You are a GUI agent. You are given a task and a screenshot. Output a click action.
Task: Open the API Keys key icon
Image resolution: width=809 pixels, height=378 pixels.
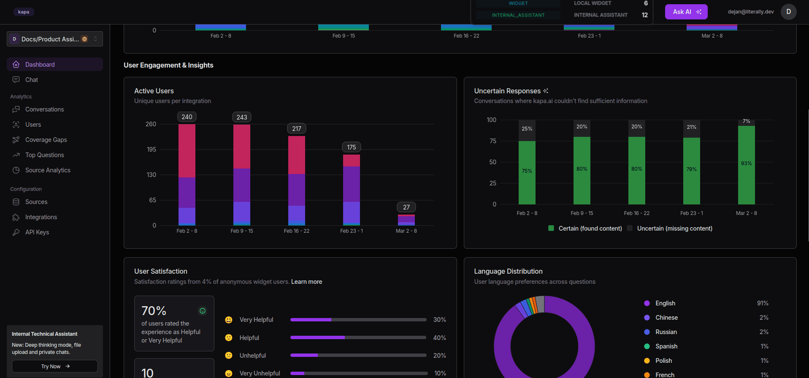coord(16,232)
